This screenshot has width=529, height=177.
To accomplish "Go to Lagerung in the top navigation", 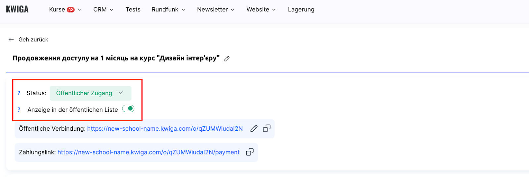I will tap(301, 10).
